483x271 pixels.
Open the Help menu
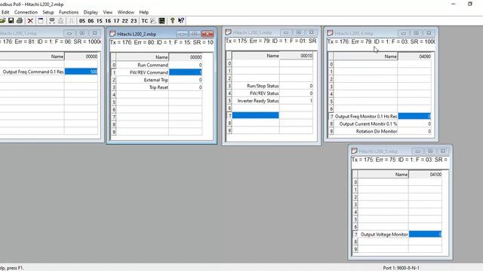(144, 12)
